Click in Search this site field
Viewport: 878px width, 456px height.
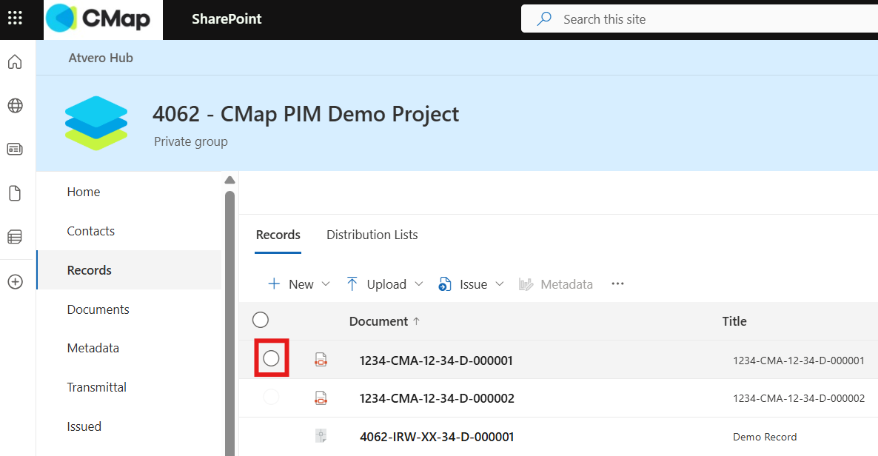700,19
